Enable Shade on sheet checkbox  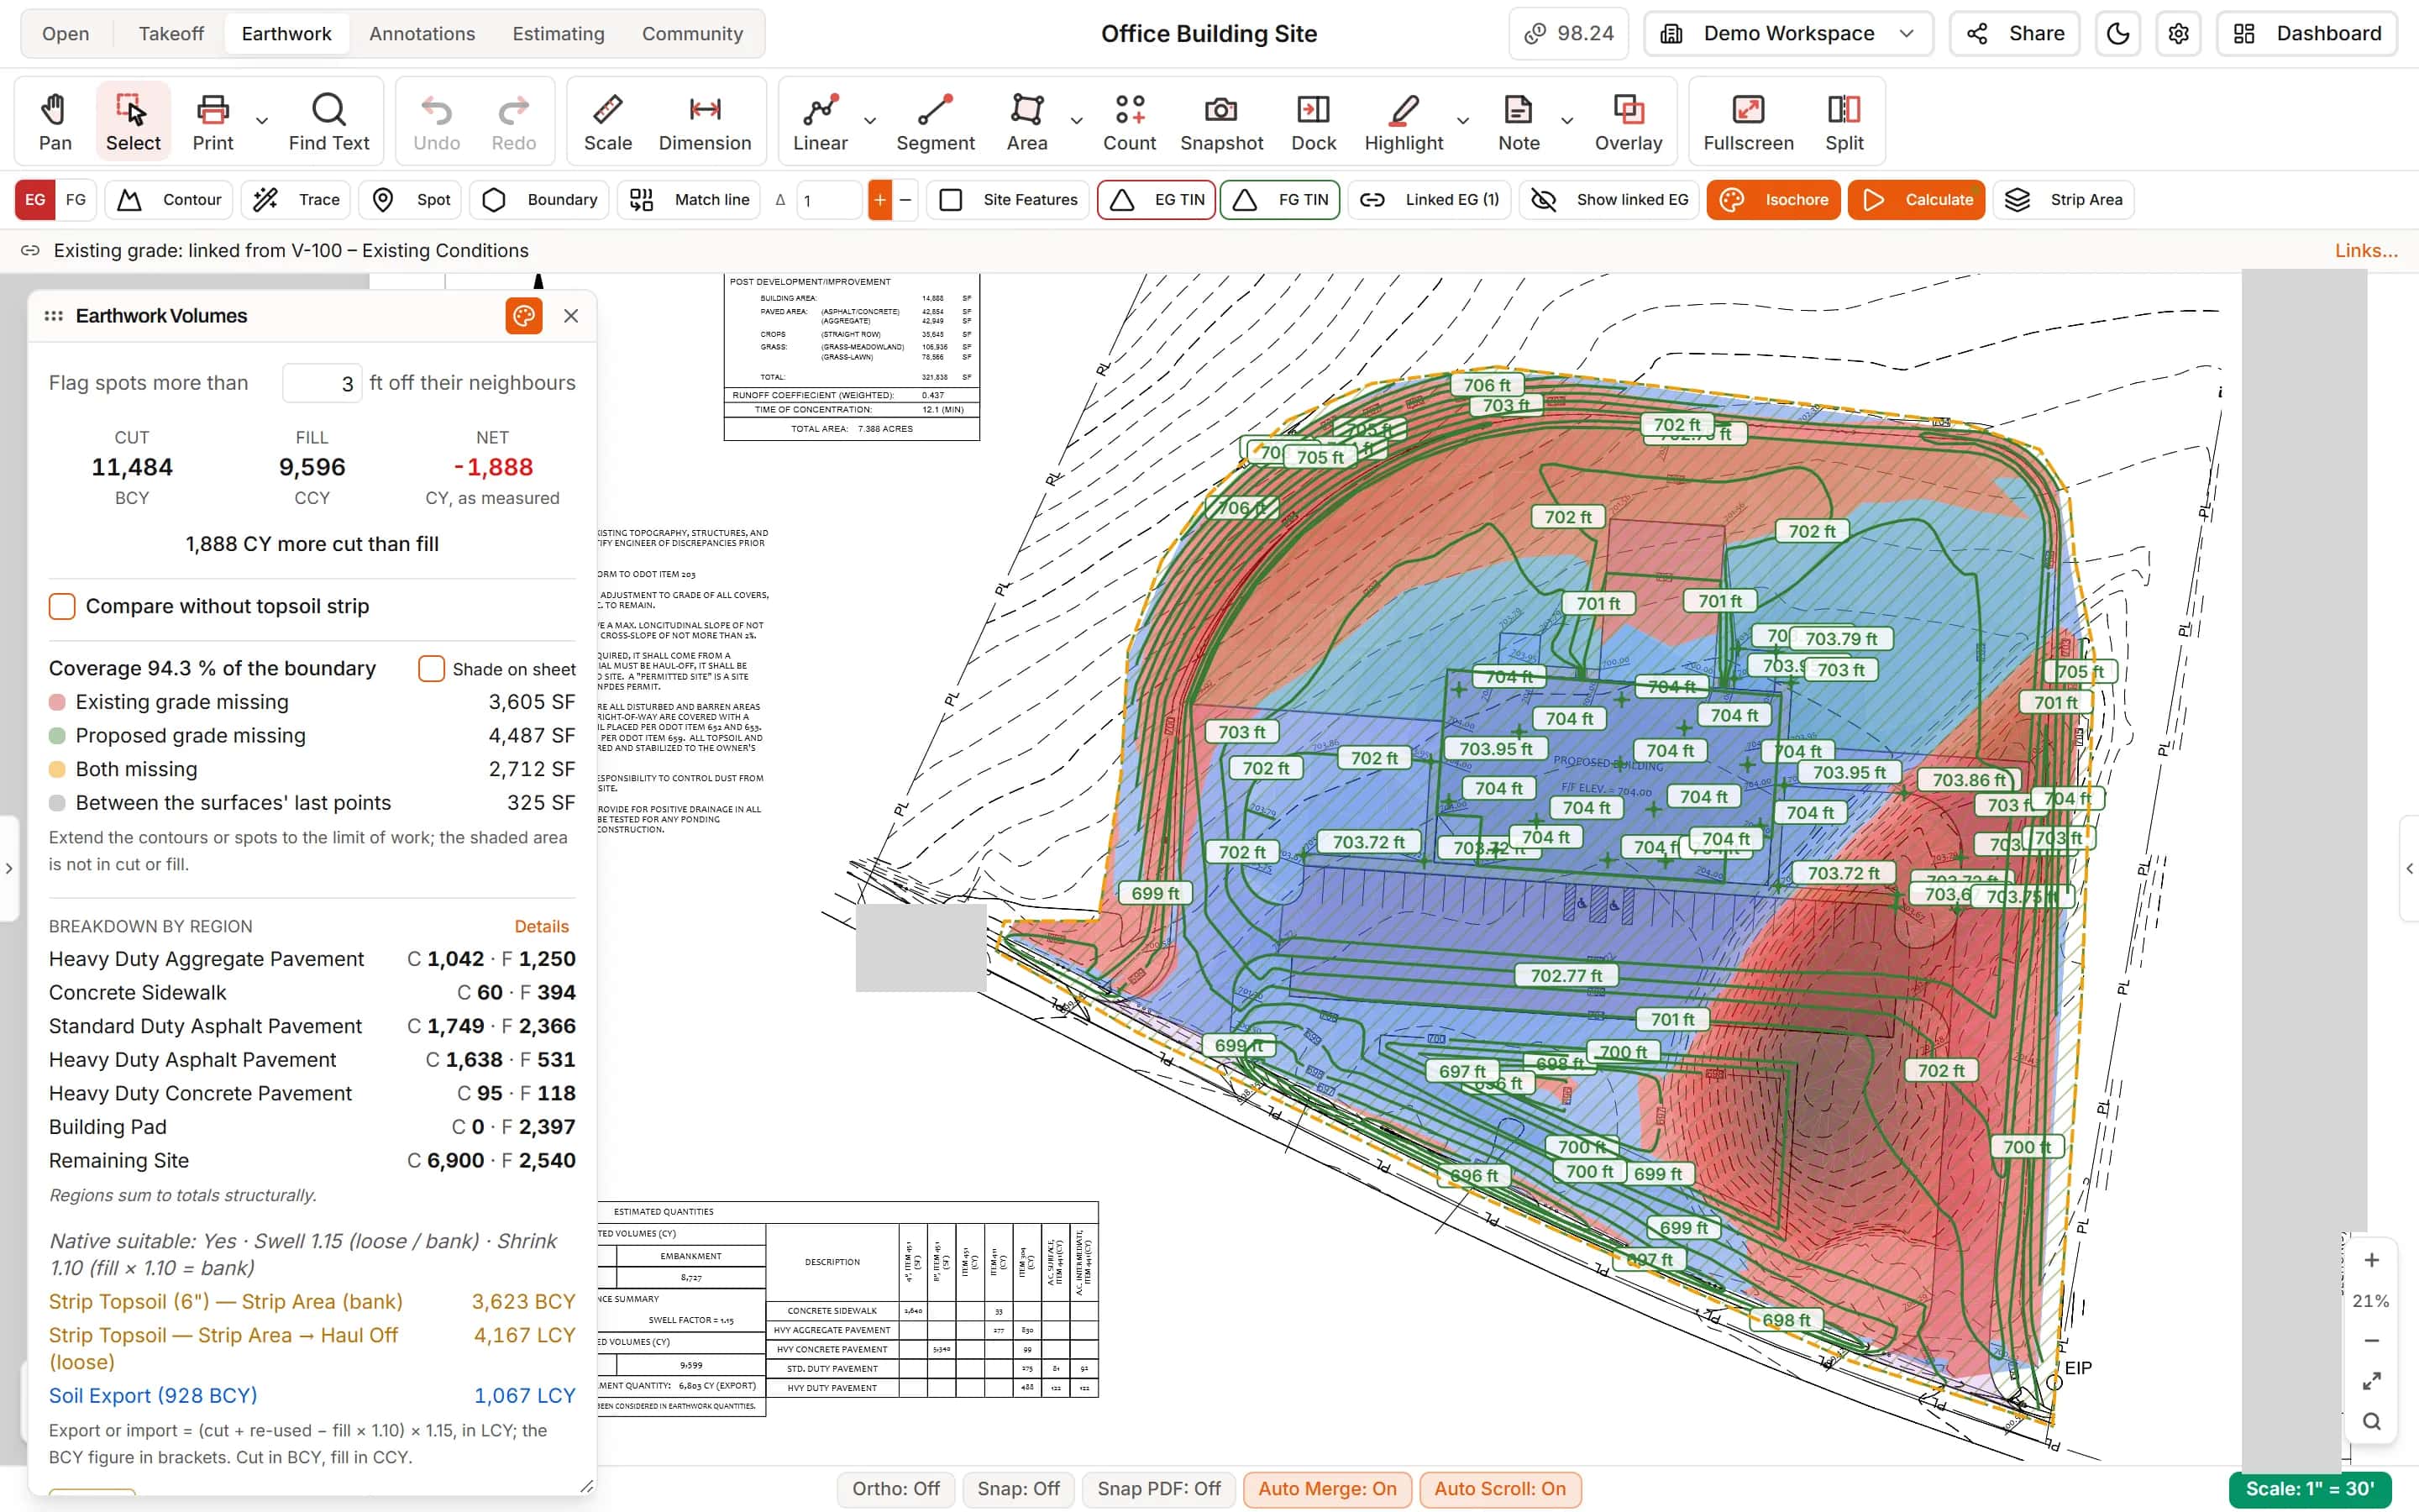point(431,669)
